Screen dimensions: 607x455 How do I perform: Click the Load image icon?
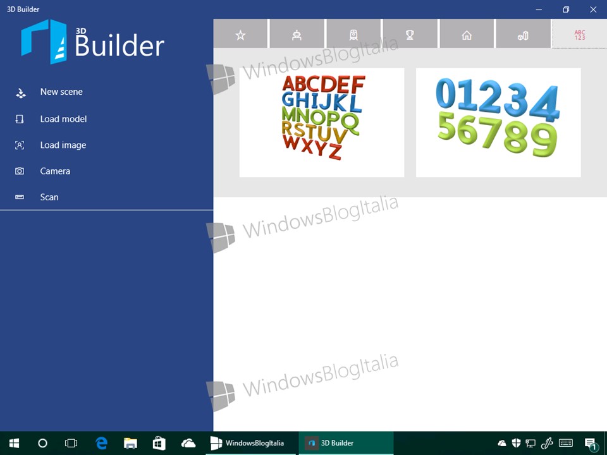[x=20, y=145]
